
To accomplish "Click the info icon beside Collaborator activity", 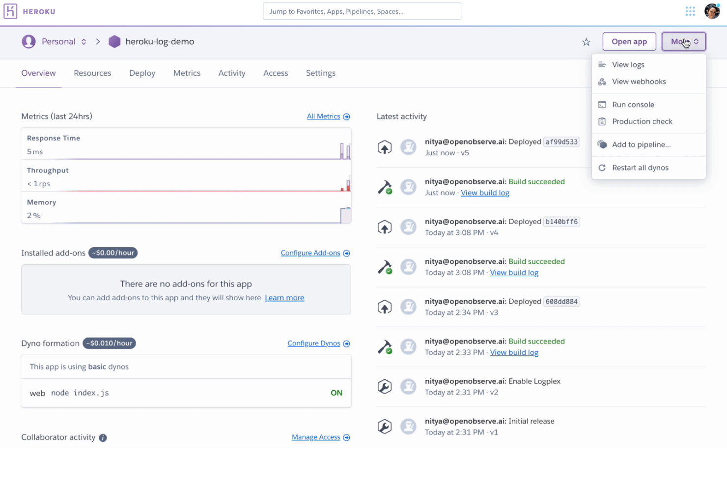I will (103, 437).
